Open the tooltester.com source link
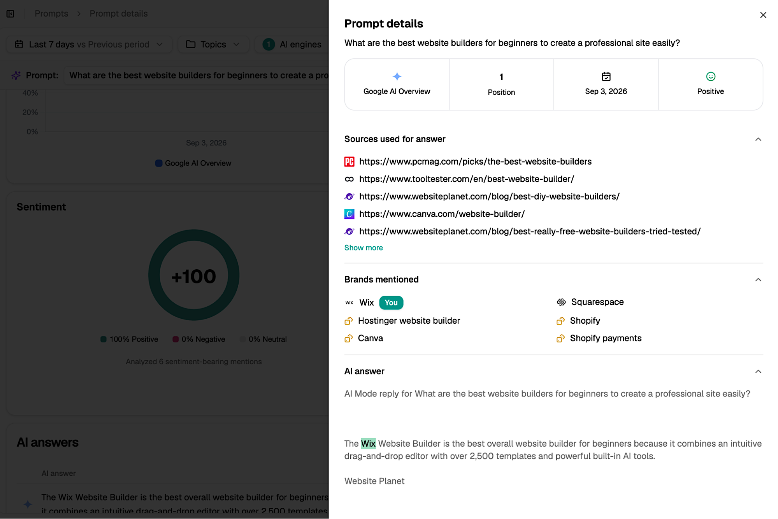 pyautogui.click(x=467, y=179)
